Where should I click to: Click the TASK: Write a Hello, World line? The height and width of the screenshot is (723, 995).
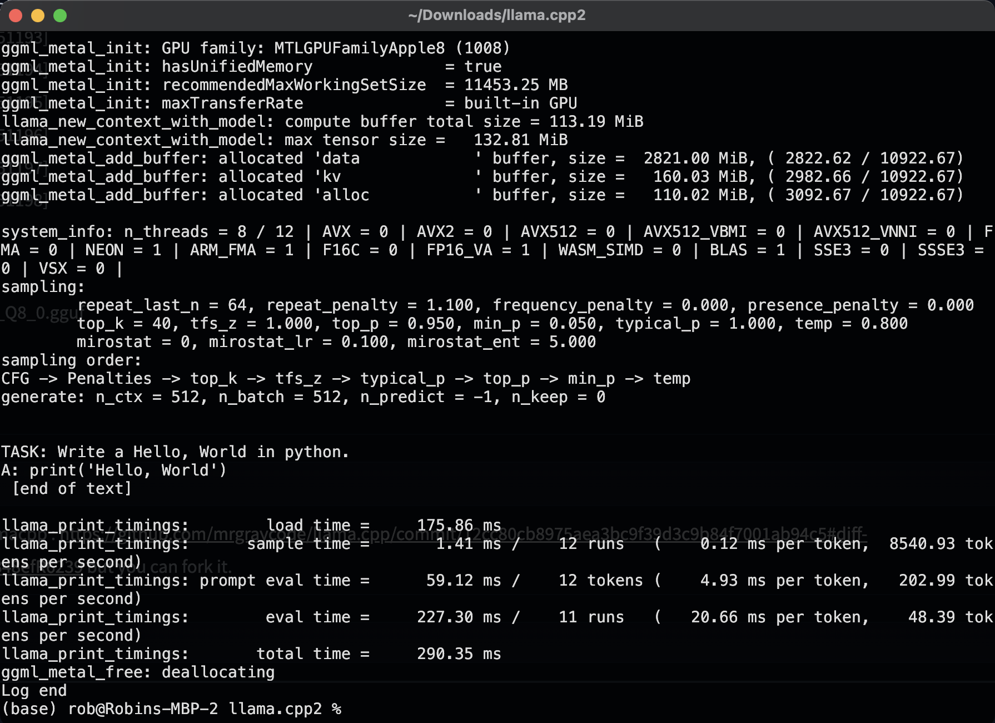pos(175,452)
